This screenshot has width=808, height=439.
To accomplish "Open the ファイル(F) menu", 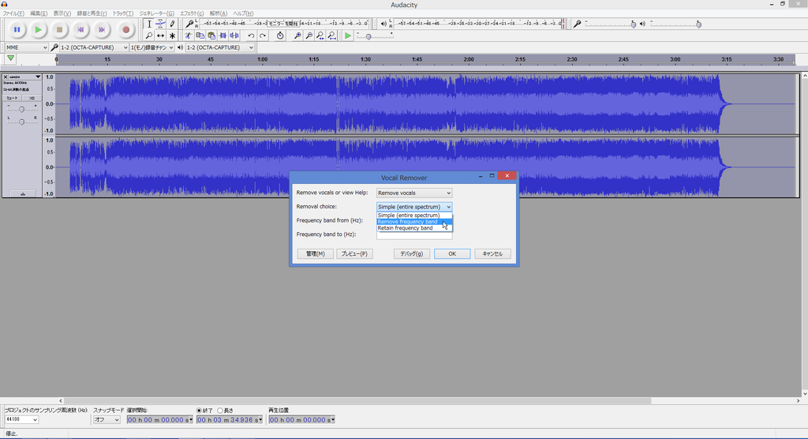I will [13, 13].
